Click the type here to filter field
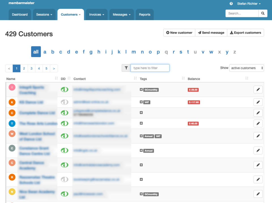Viewport: 272px width, 203px height. point(150,68)
